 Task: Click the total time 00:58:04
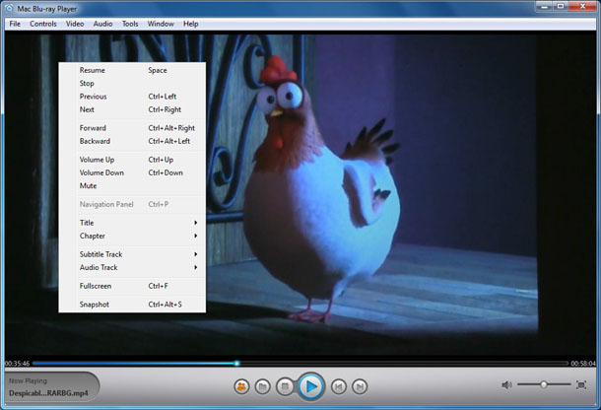click(583, 364)
